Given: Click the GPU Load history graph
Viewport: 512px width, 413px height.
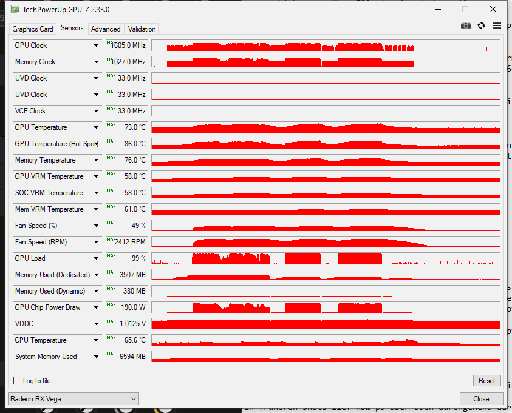Looking at the screenshot, I should [x=326, y=258].
